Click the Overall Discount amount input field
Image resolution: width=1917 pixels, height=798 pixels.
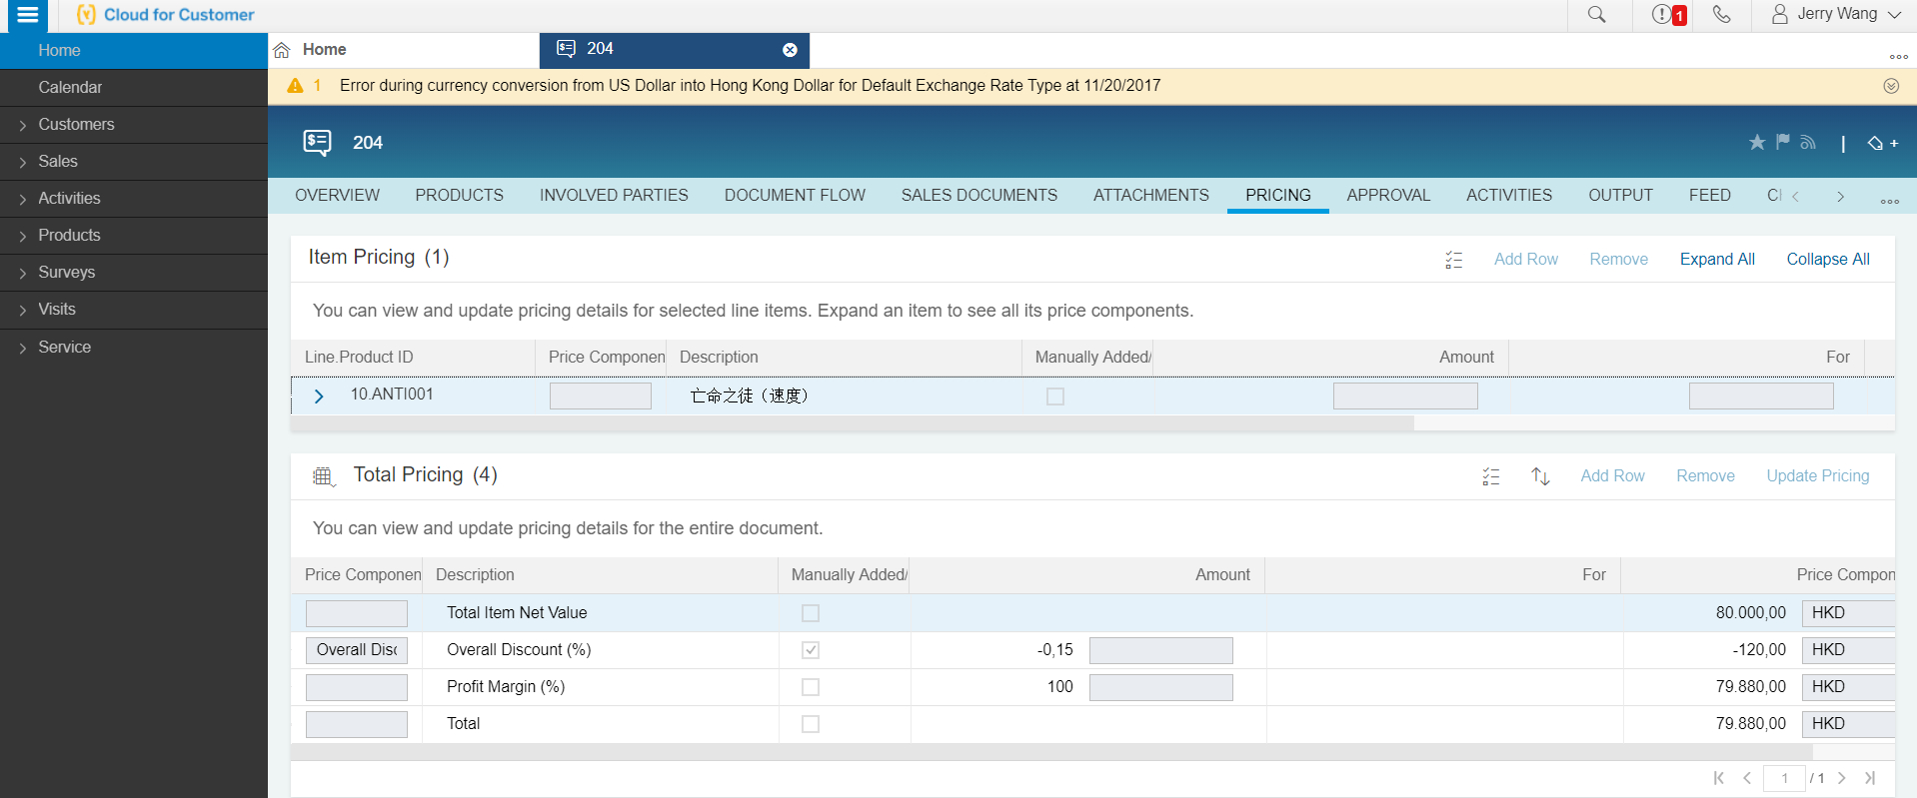click(1160, 651)
